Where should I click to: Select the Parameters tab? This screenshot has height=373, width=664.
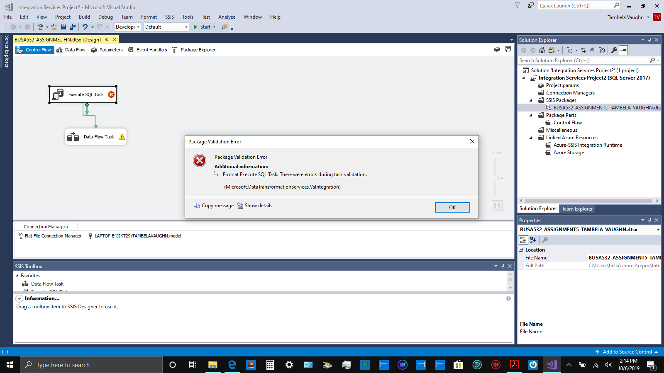107,50
